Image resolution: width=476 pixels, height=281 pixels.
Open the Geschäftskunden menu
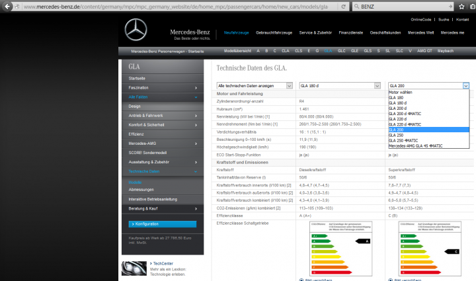pos(385,33)
